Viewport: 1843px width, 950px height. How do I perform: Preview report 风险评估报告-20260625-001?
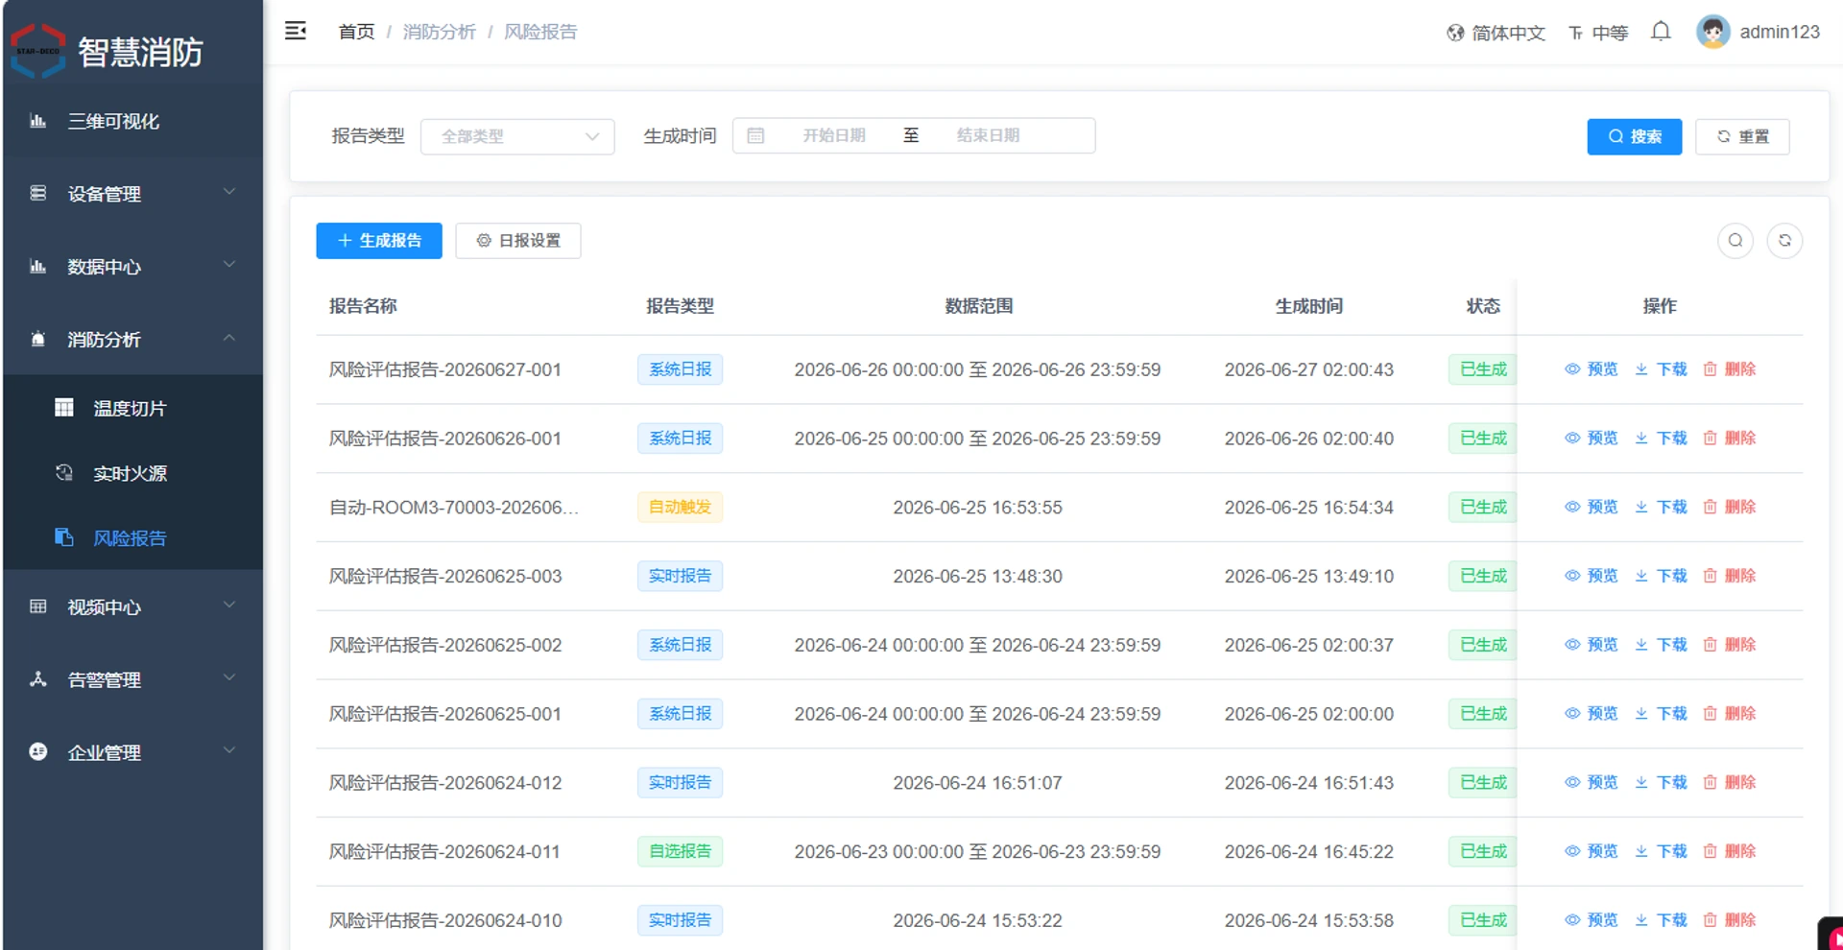click(1592, 714)
